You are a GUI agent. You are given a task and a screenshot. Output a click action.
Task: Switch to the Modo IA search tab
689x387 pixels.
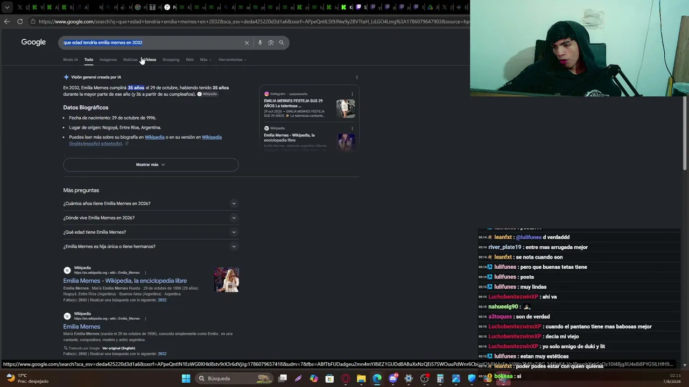pos(71,60)
